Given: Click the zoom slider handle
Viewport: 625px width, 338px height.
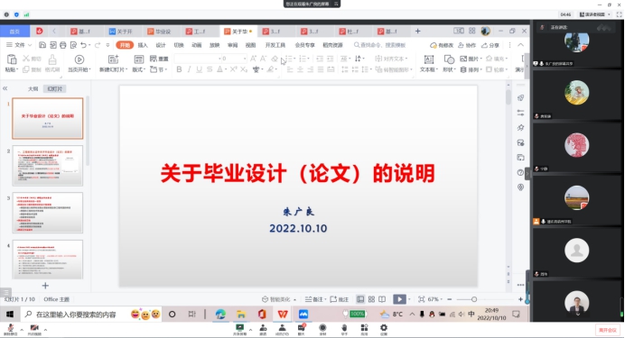Looking at the screenshot, I should (474, 299).
